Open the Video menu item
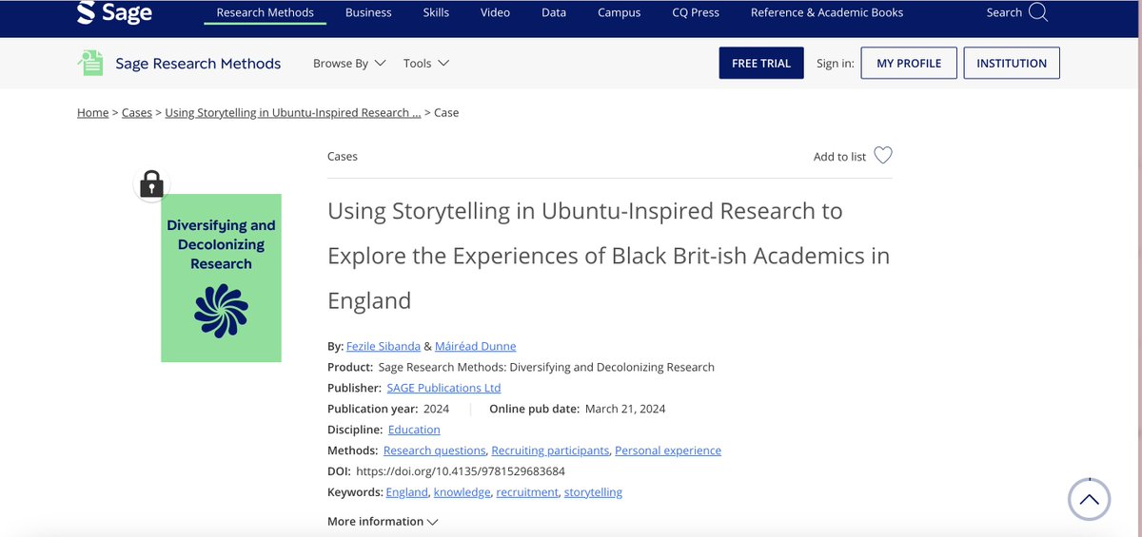The width and height of the screenshot is (1142, 537). click(495, 12)
